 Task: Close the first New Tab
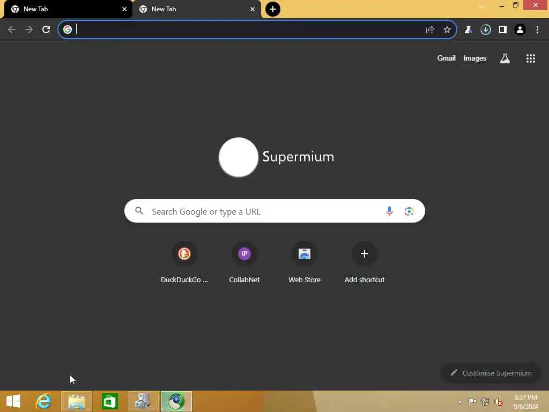(x=124, y=9)
